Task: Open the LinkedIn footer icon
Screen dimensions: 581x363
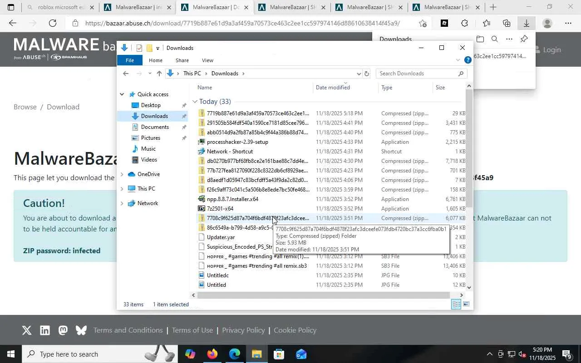Action: (45, 330)
